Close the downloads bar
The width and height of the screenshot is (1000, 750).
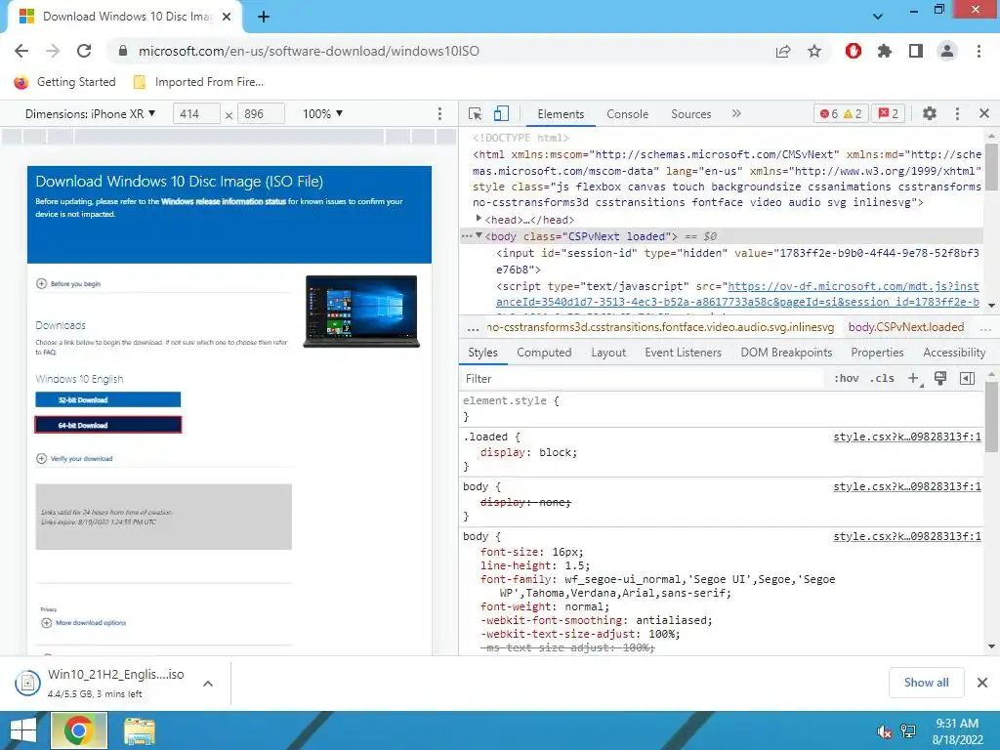pyautogui.click(x=982, y=683)
